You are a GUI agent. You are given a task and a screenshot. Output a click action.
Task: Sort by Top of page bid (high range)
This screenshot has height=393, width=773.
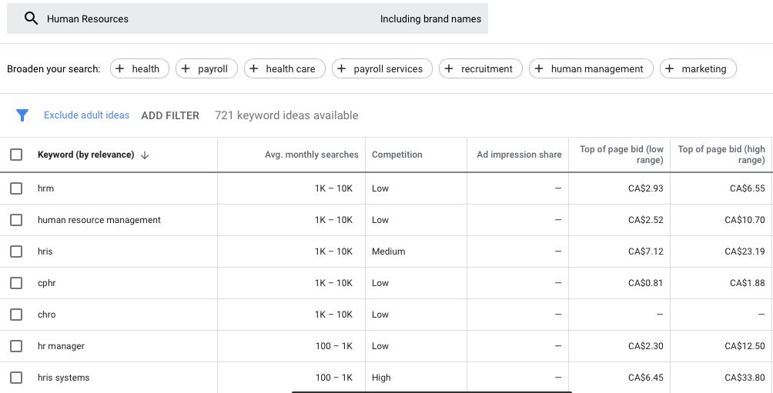tap(721, 155)
